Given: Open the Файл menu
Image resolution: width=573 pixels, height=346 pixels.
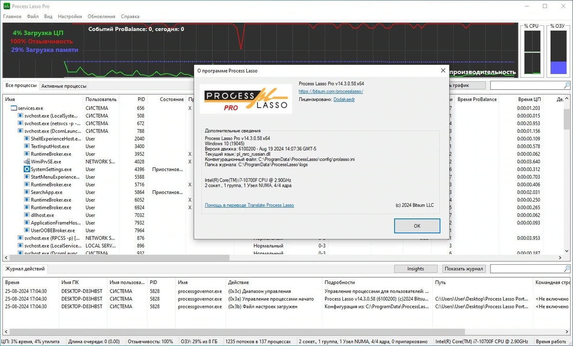Looking at the screenshot, I should pos(33,16).
